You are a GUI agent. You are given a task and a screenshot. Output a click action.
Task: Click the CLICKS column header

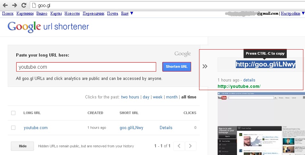point(190,113)
